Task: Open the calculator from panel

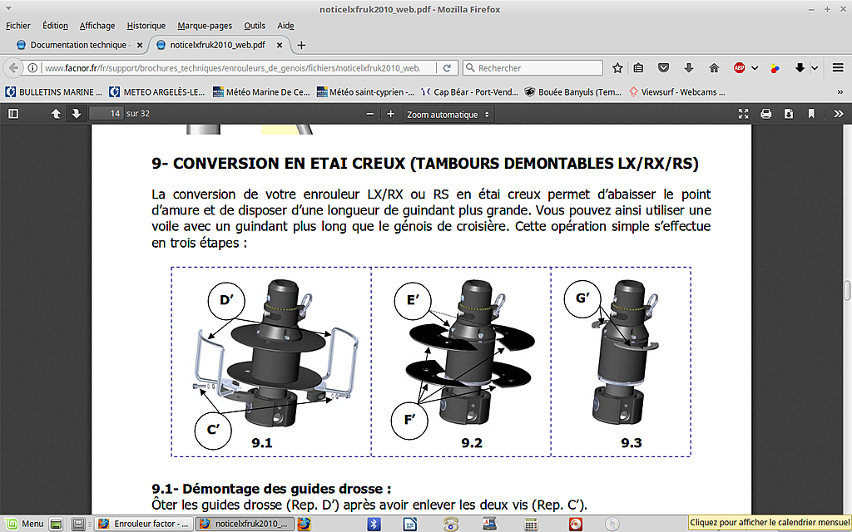Action: (x=531, y=524)
